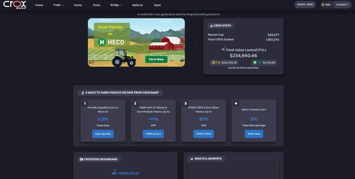The height and width of the screenshot is (179, 355).
Task: Click the FARM & Earn button
Action: click(x=153, y=134)
